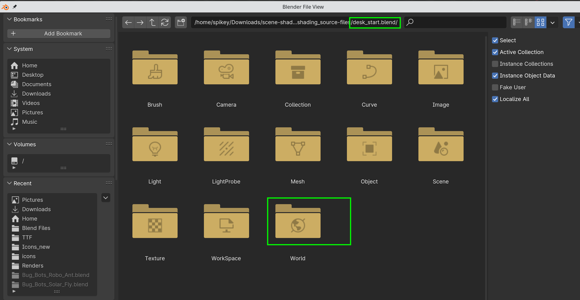The image size is (580, 300).
Task: Collapse the Recent panel
Action: click(10, 183)
